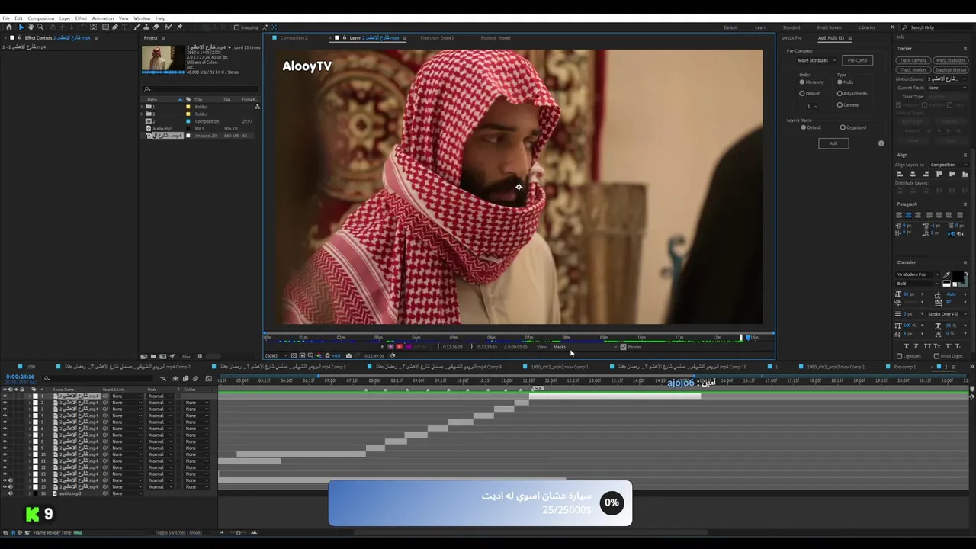Screen dimensions: 976x549
Task: Open the Move attributes dropdown
Action: pos(817,60)
